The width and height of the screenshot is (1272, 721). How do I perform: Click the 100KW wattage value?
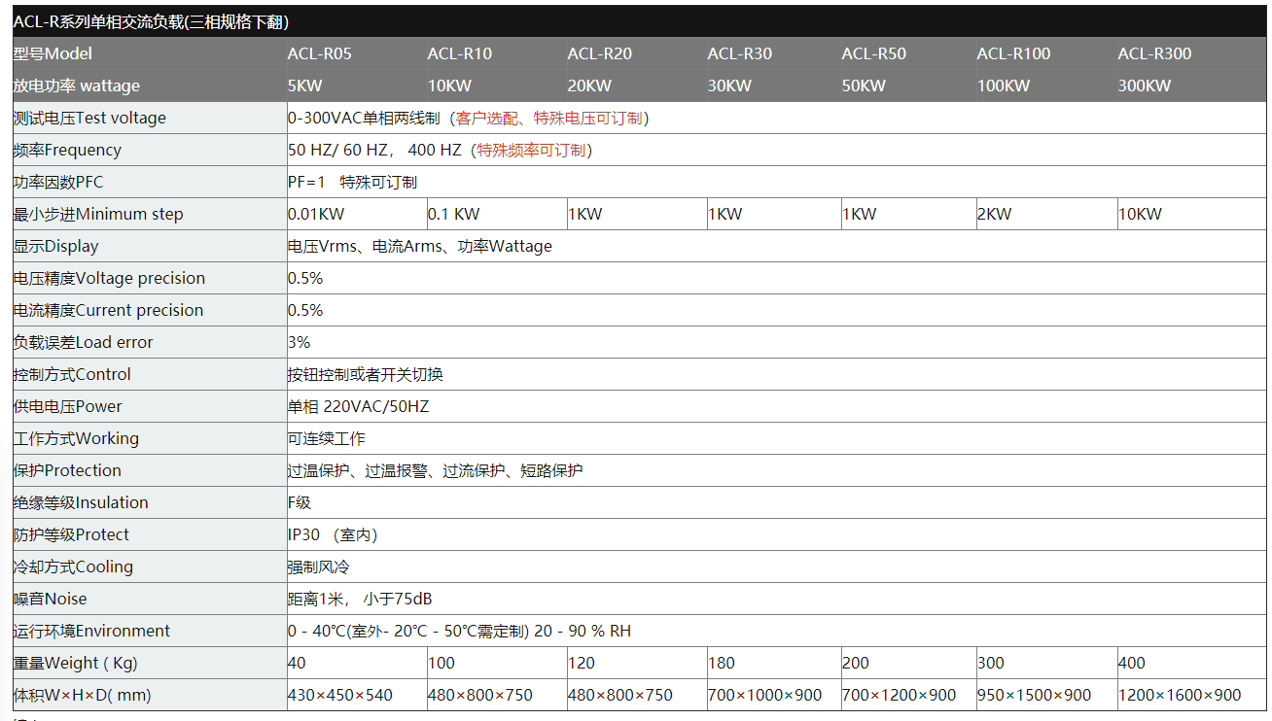click(1004, 86)
